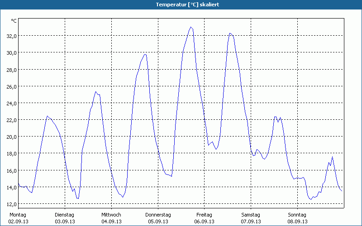The width and height of the screenshot is (362, 226).
Task: Click the title 'Temperatur [°C] skaliert'
Action: coord(187,5)
